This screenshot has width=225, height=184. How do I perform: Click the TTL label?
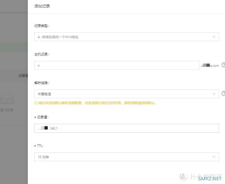[40, 146]
